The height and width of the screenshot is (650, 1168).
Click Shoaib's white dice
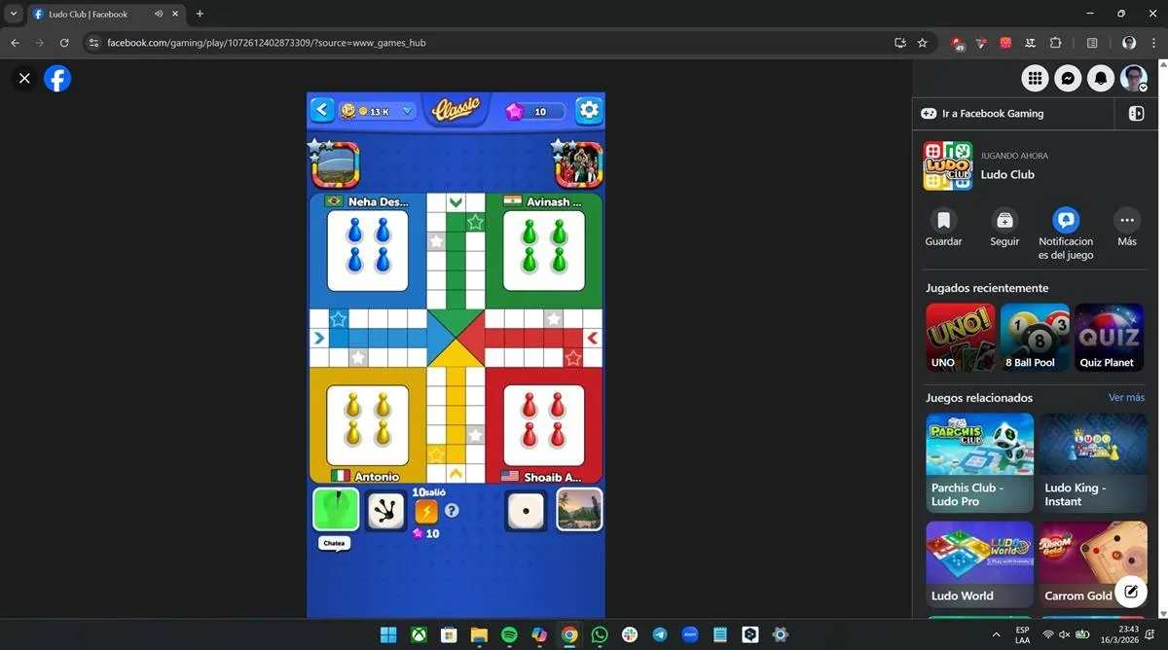tap(526, 511)
